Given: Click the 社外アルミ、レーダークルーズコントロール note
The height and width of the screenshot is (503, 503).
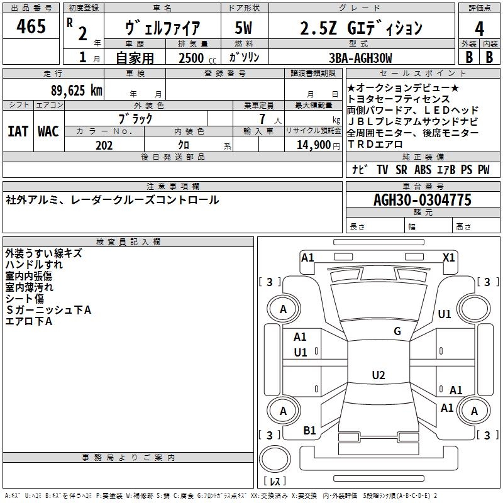Looking at the screenshot, I should tap(113, 200).
